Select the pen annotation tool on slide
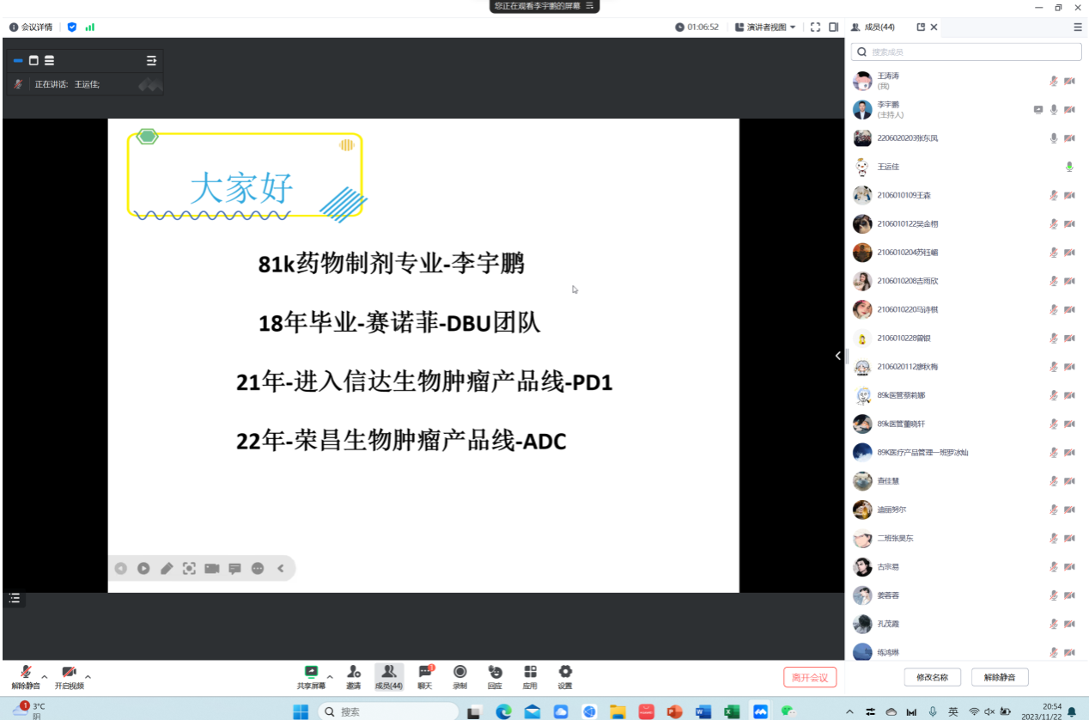 coord(167,569)
